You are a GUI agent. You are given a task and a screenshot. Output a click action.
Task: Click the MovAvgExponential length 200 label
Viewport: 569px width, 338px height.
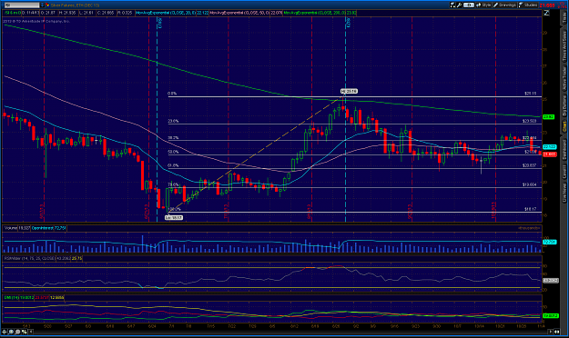(x=315, y=13)
